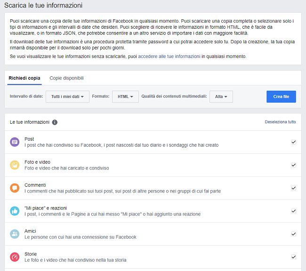This screenshot has height=271, width=306.
Task: Click the "Mi piace" e reazioni title
Action: tap(46, 208)
